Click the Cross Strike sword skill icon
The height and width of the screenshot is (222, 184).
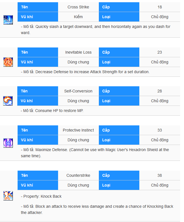[x=8, y=20]
